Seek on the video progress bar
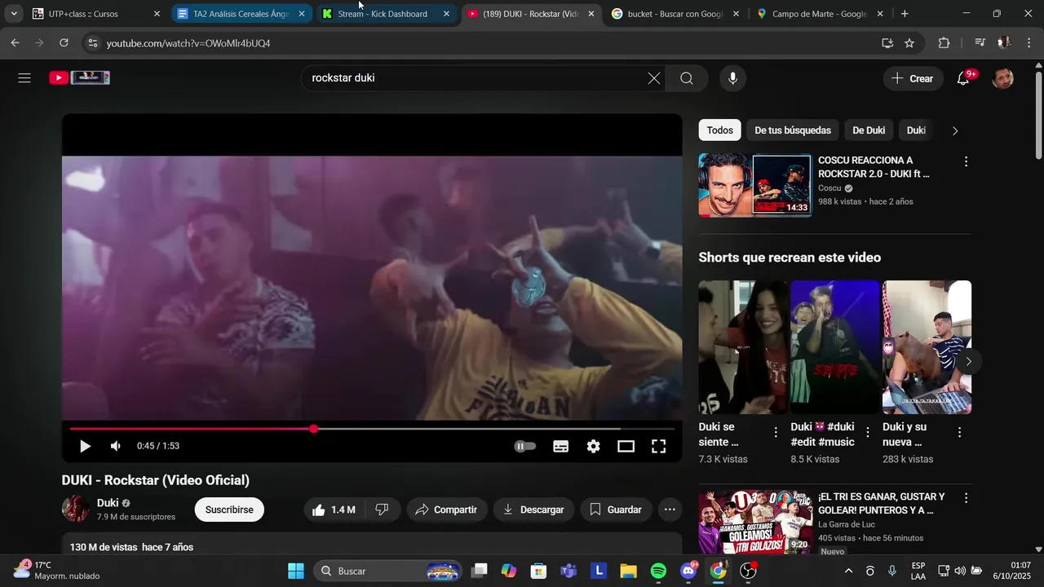Viewport: 1044px width, 587px height. 372,429
